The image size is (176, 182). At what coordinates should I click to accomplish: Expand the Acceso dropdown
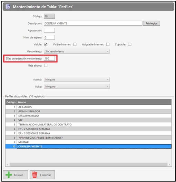click(x=77, y=79)
